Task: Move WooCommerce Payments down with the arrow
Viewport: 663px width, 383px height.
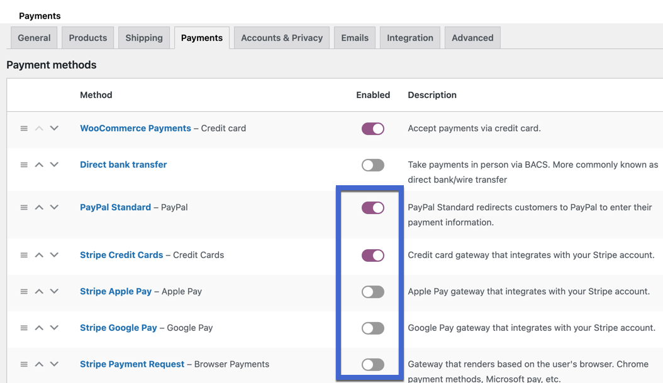Action: 54,128
